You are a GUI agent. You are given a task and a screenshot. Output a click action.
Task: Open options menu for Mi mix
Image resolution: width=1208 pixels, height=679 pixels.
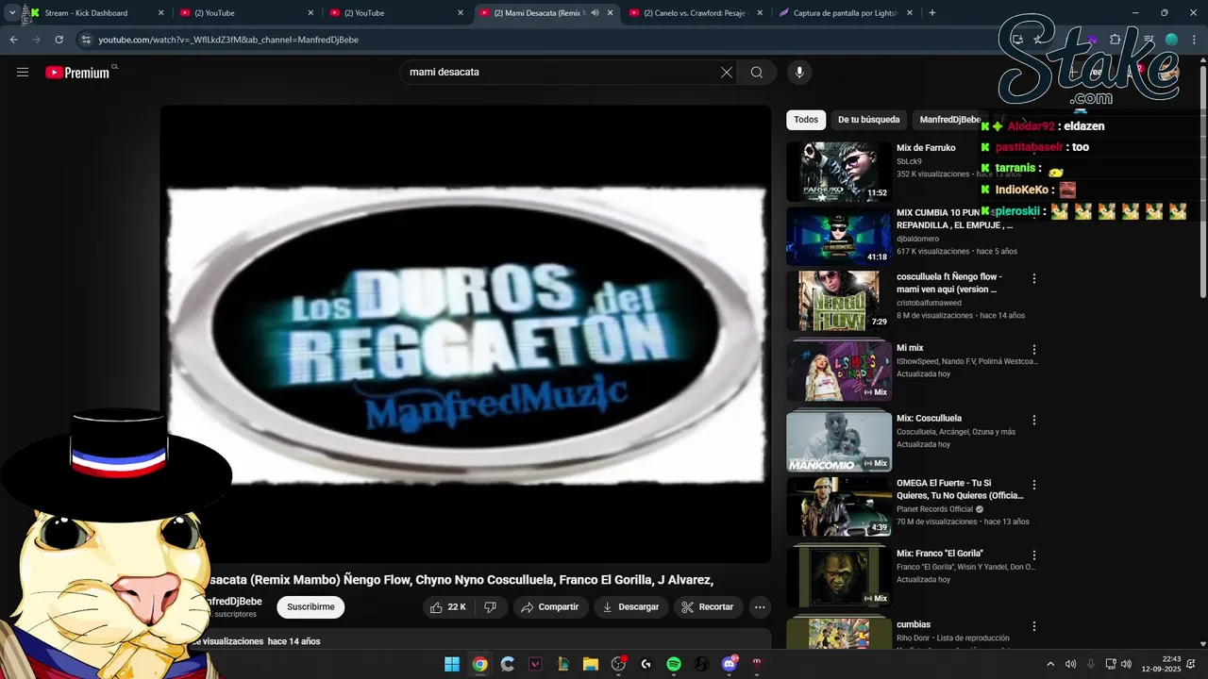tap(1034, 350)
